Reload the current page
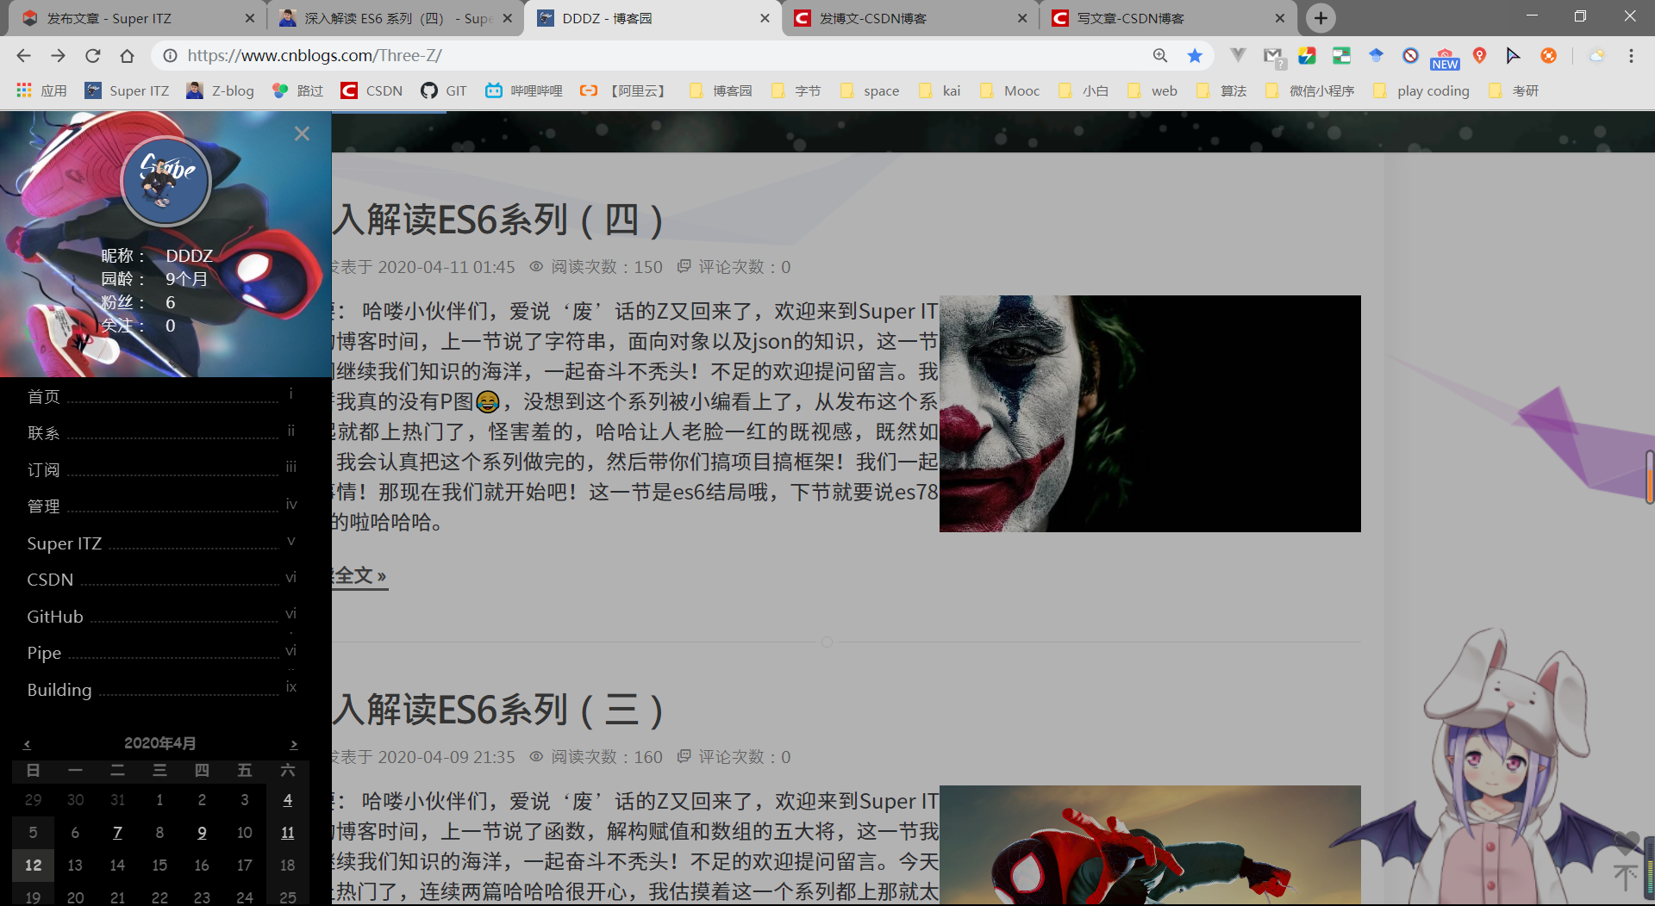Viewport: 1655px width, 906px height. click(x=92, y=55)
